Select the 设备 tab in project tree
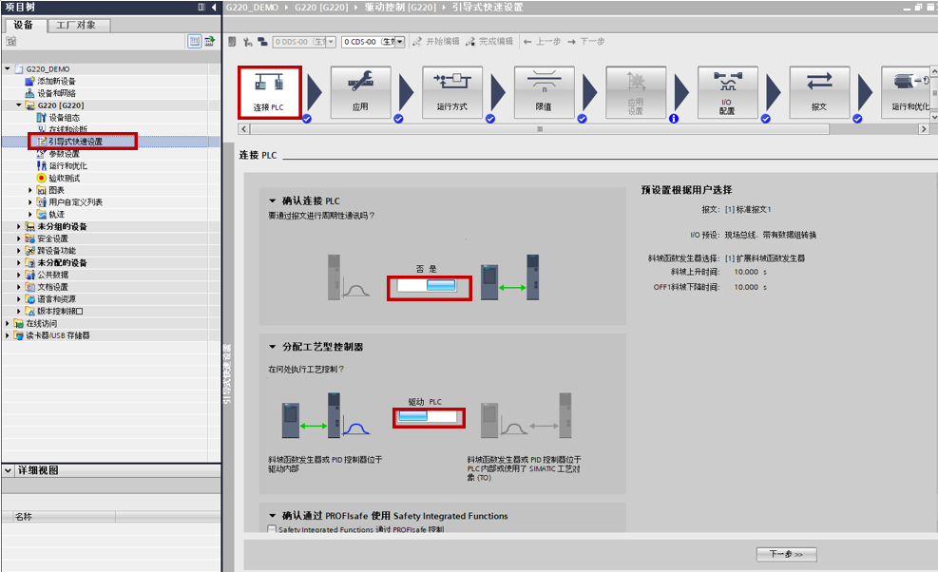 [24, 25]
